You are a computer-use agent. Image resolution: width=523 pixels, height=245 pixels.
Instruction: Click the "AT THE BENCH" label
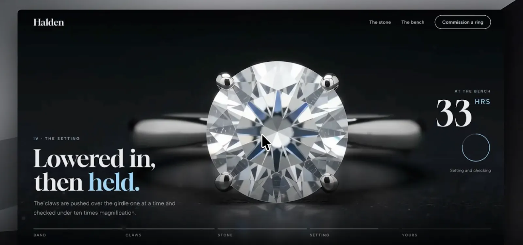[472, 91]
